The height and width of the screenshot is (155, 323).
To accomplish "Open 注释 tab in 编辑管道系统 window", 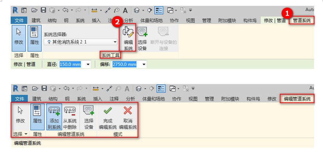I will pyautogui.click(x=114, y=99).
